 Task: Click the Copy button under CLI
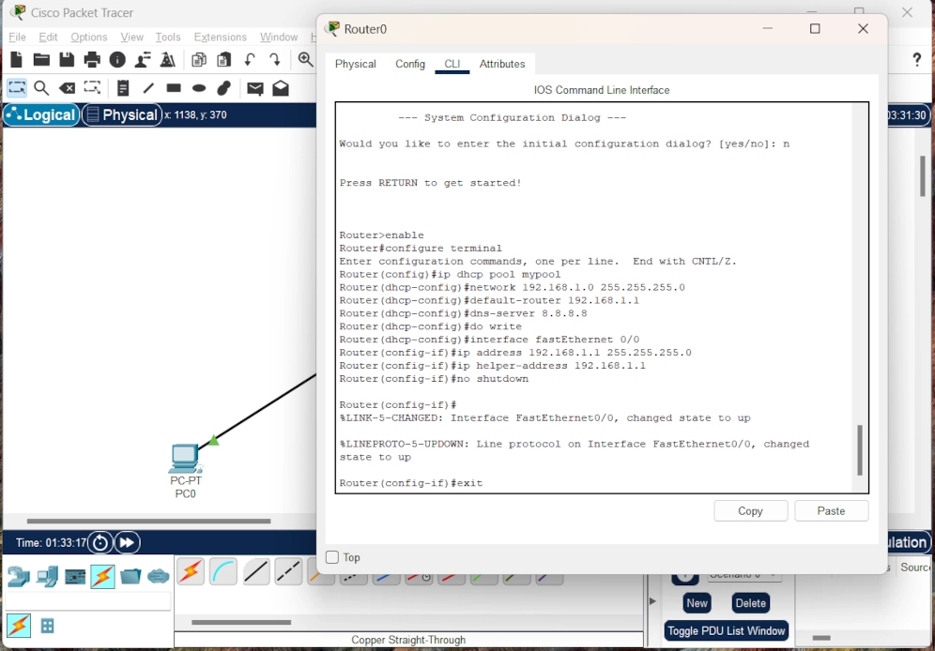[750, 510]
